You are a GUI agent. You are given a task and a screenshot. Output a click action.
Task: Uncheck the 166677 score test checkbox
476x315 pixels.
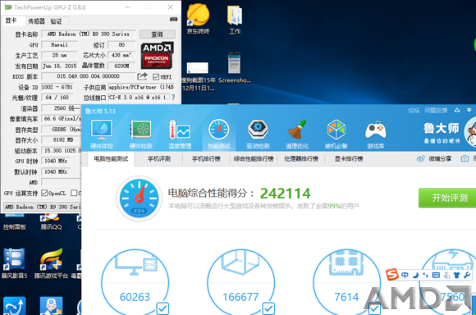(x=268, y=308)
